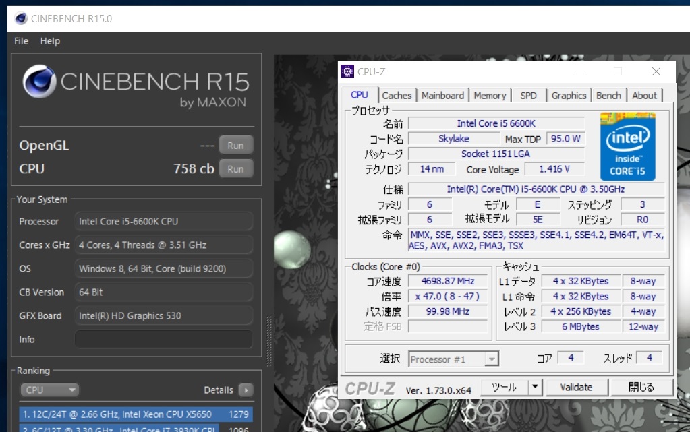Open the Help menu in Cinebench
The image size is (690, 432).
(x=50, y=41)
